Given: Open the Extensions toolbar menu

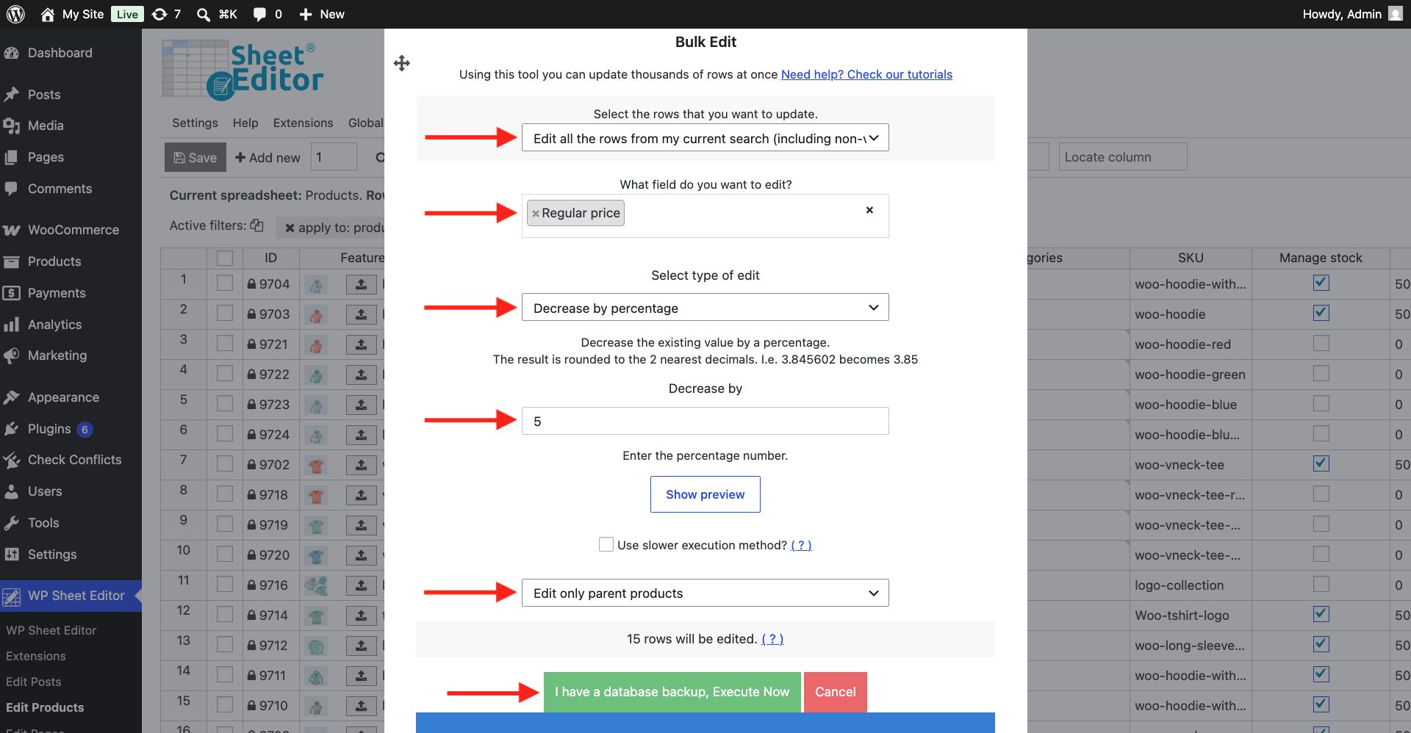Looking at the screenshot, I should click(303, 123).
